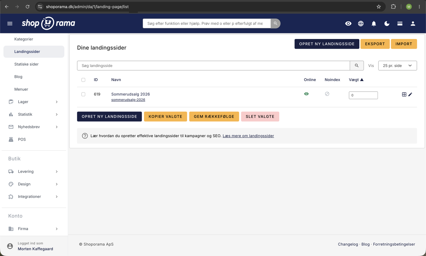Check the Sommerudsalg 2026 row checkbox
The image size is (426, 256).
click(83, 94)
